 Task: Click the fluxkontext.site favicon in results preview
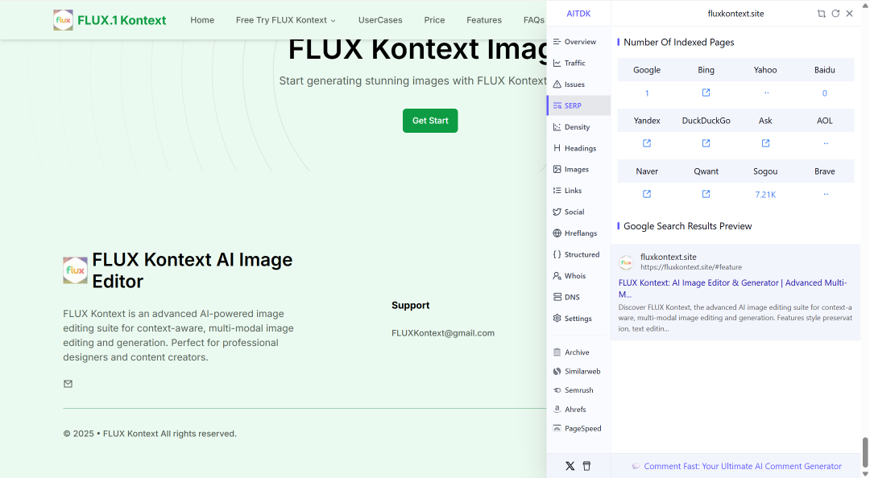coord(627,262)
